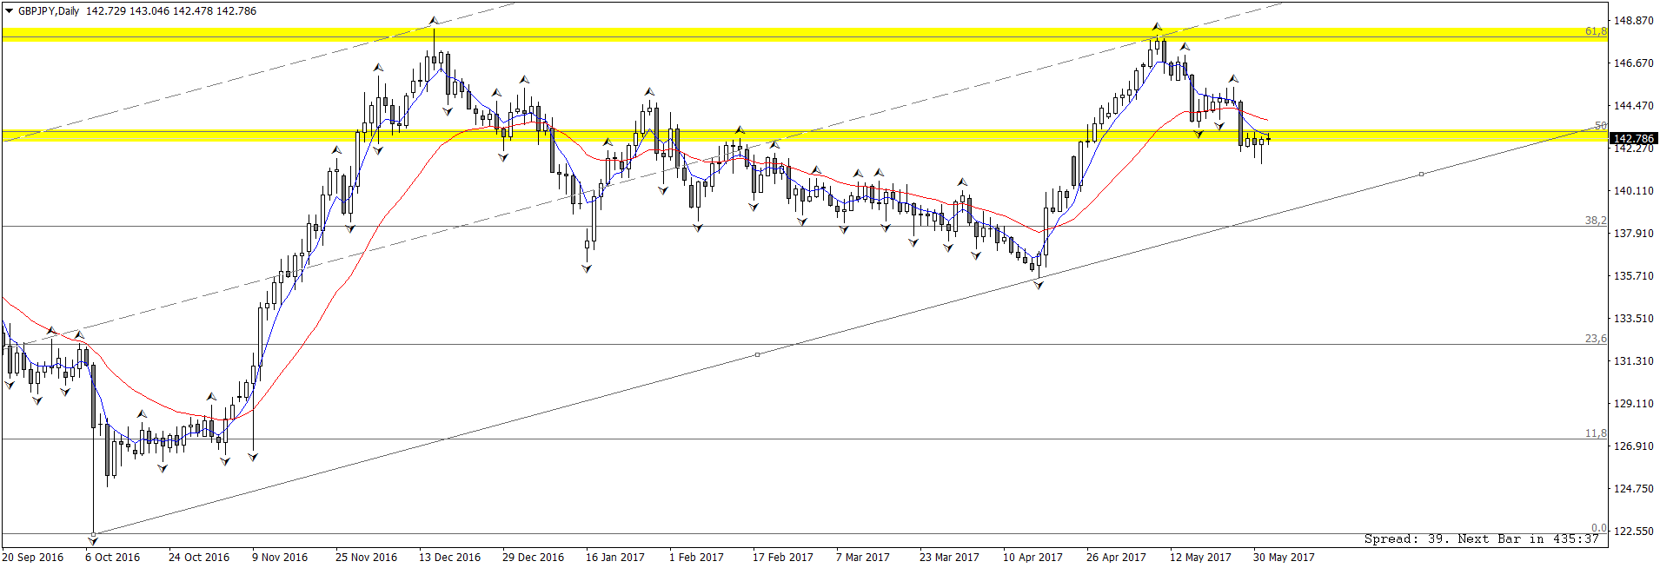Viewport: 1660px width, 568px height.
Task: Click the 16 Jan 2017 date label
Action: coord(615,558)
